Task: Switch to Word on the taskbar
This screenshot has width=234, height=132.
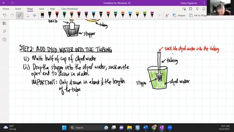Action: pos(146,128)
